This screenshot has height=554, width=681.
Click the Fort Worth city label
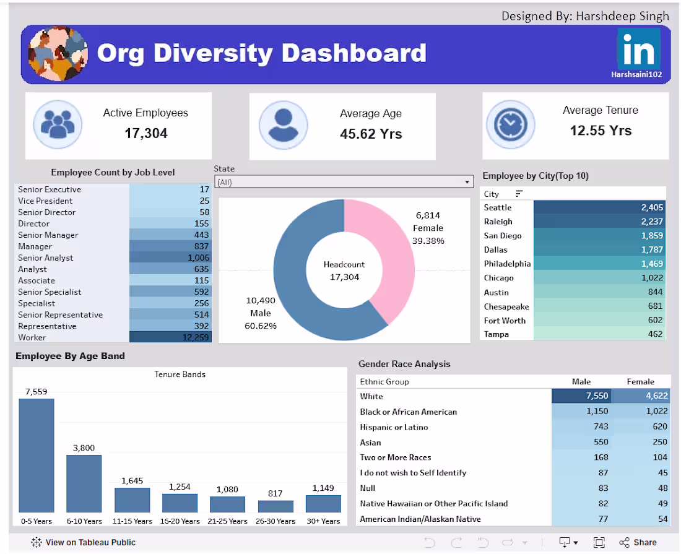pyautogui.click(x=505, y=321)
